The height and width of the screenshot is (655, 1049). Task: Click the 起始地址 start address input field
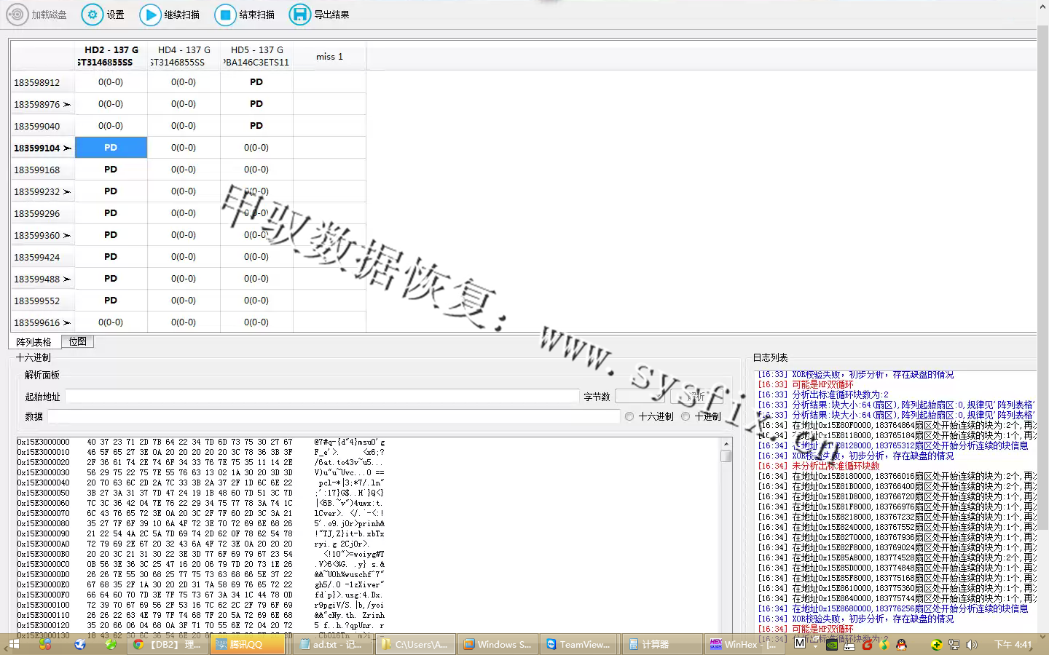click(x=322, y=397)
